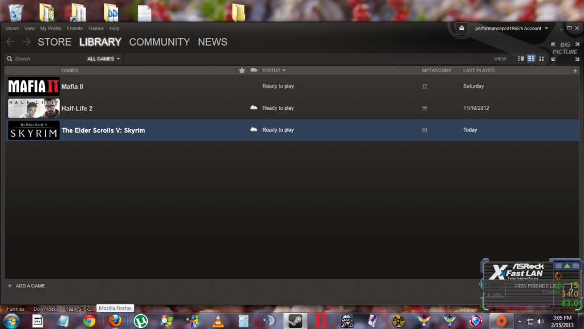Image resolution: width=584 pixels, height=329 pixels.
Task: Open the inbox envelope icon
Action: (x=461, y=28)
